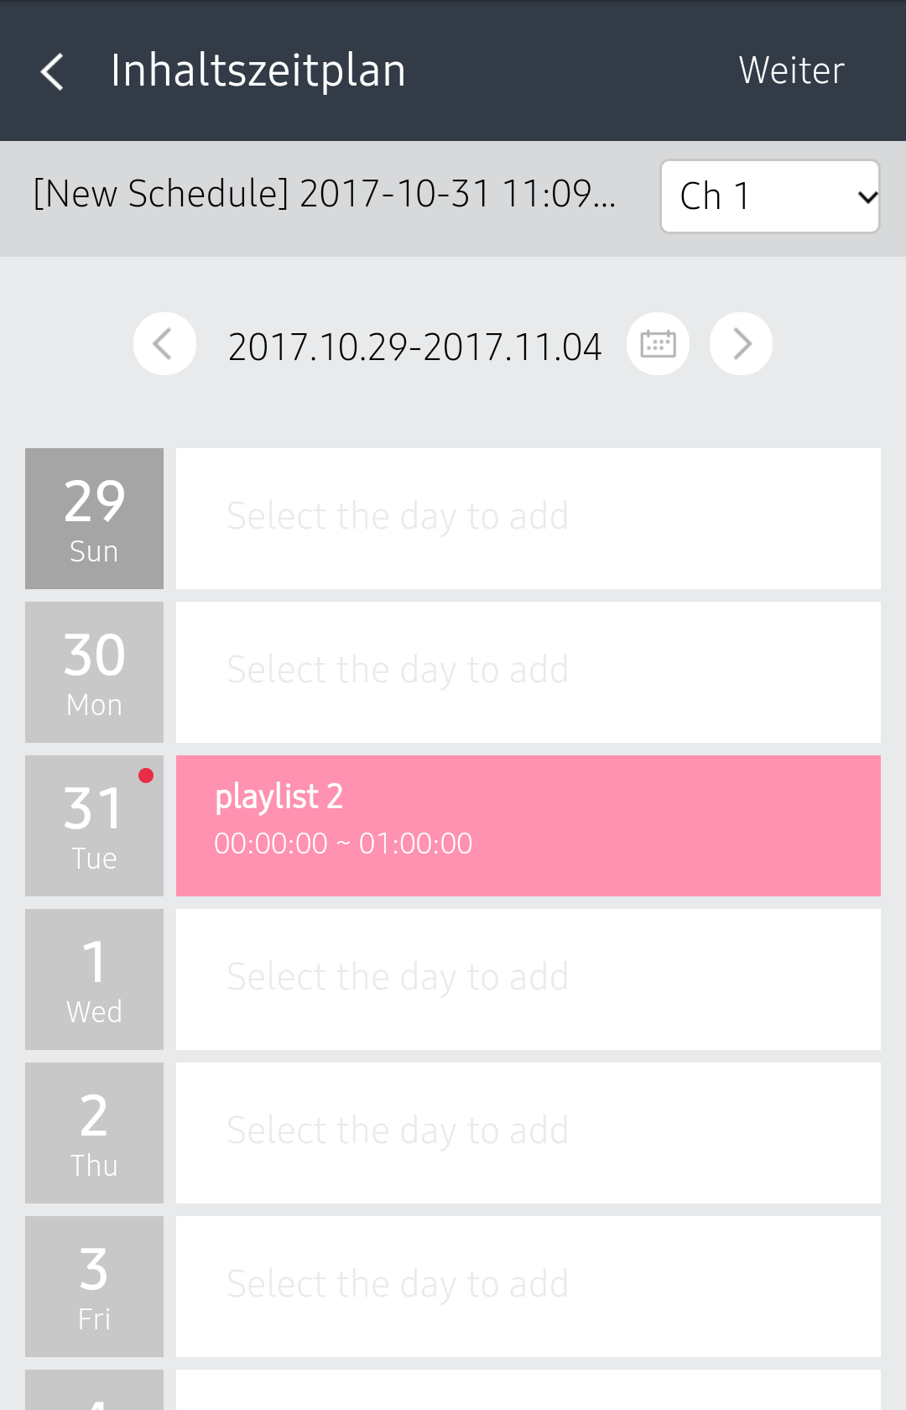This screenshot has height=1410, width=906.
Task: Go to next week with right arrow
Action: coord(741,344)
